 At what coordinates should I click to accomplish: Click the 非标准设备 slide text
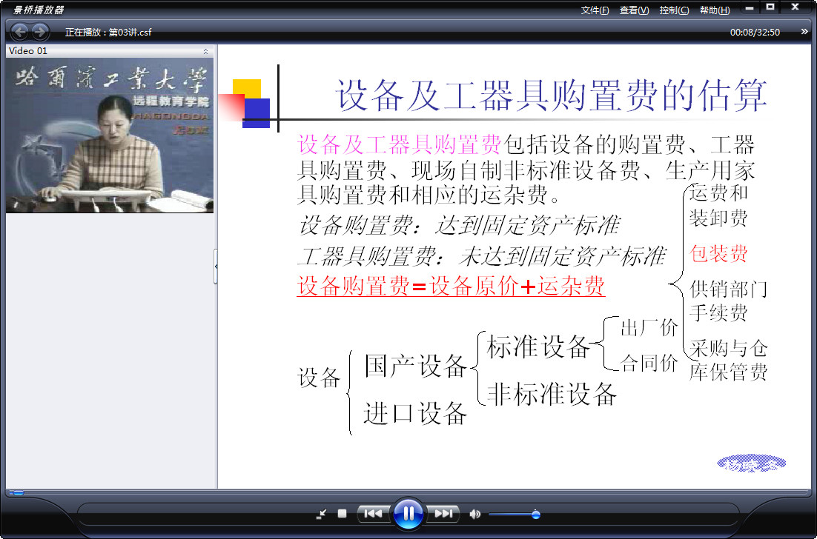(x=552, y=394)
